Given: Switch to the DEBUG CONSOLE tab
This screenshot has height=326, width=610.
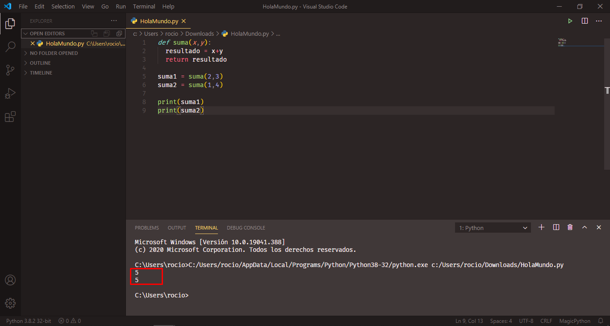Looking at the screenshot, I should click(x=246, y=228).
